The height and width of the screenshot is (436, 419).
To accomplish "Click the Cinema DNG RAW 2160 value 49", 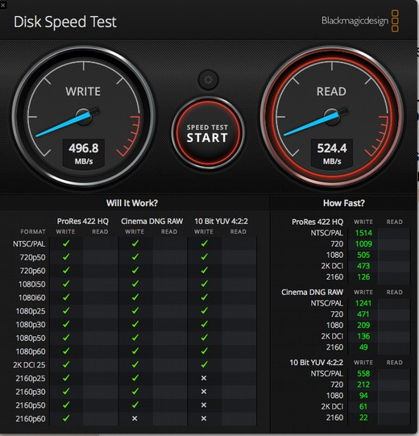I will pyautogui.click(x=363, y=347).
